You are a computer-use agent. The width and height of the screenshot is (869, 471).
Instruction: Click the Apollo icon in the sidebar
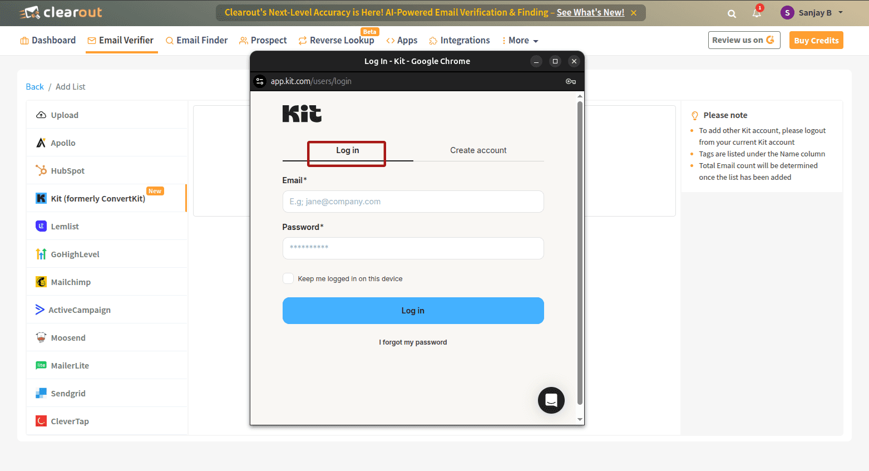coord(41,143)
